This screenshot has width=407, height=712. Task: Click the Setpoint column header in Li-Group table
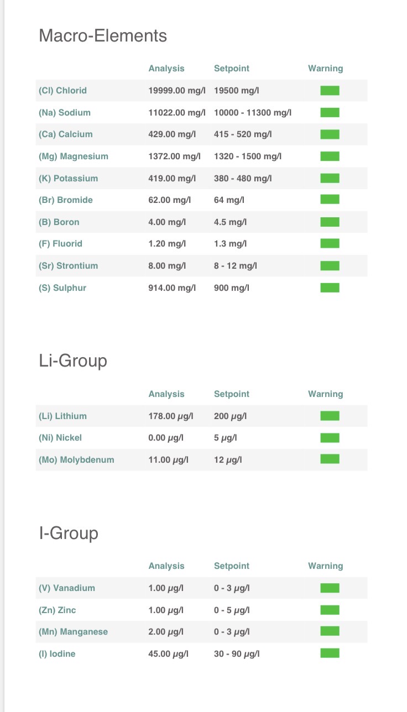[x=232, y=394]
